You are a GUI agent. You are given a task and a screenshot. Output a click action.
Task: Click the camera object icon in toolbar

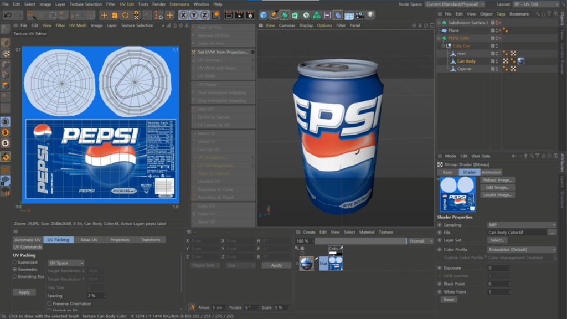359,15
